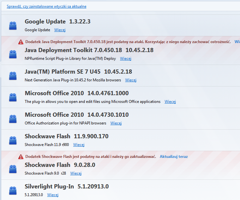Click the red warning triangle for Java Deployment Toolkit
This screenshot has width=240, height=200.
pyautogui.click(x=21, y=42)
